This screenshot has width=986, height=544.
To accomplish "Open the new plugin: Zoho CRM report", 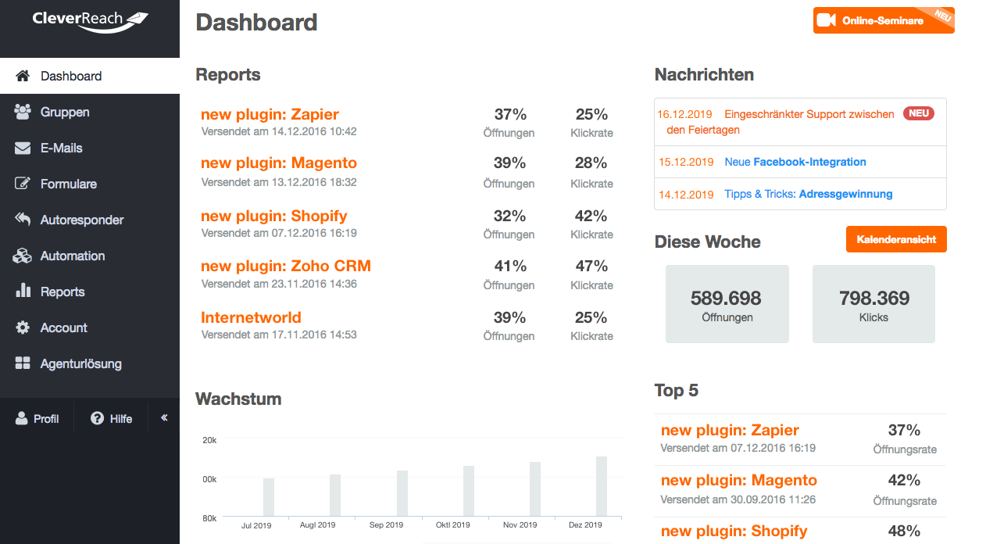I will pos(286,266).
